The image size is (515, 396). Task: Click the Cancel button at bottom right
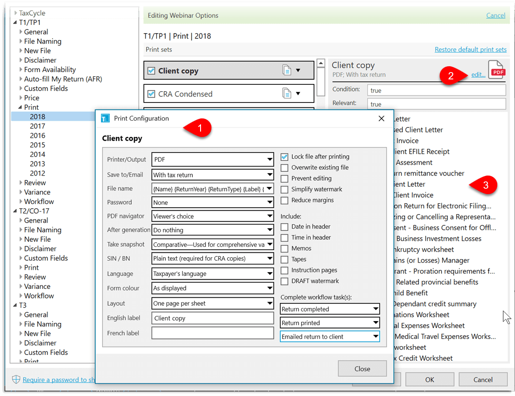pos(483,380)
